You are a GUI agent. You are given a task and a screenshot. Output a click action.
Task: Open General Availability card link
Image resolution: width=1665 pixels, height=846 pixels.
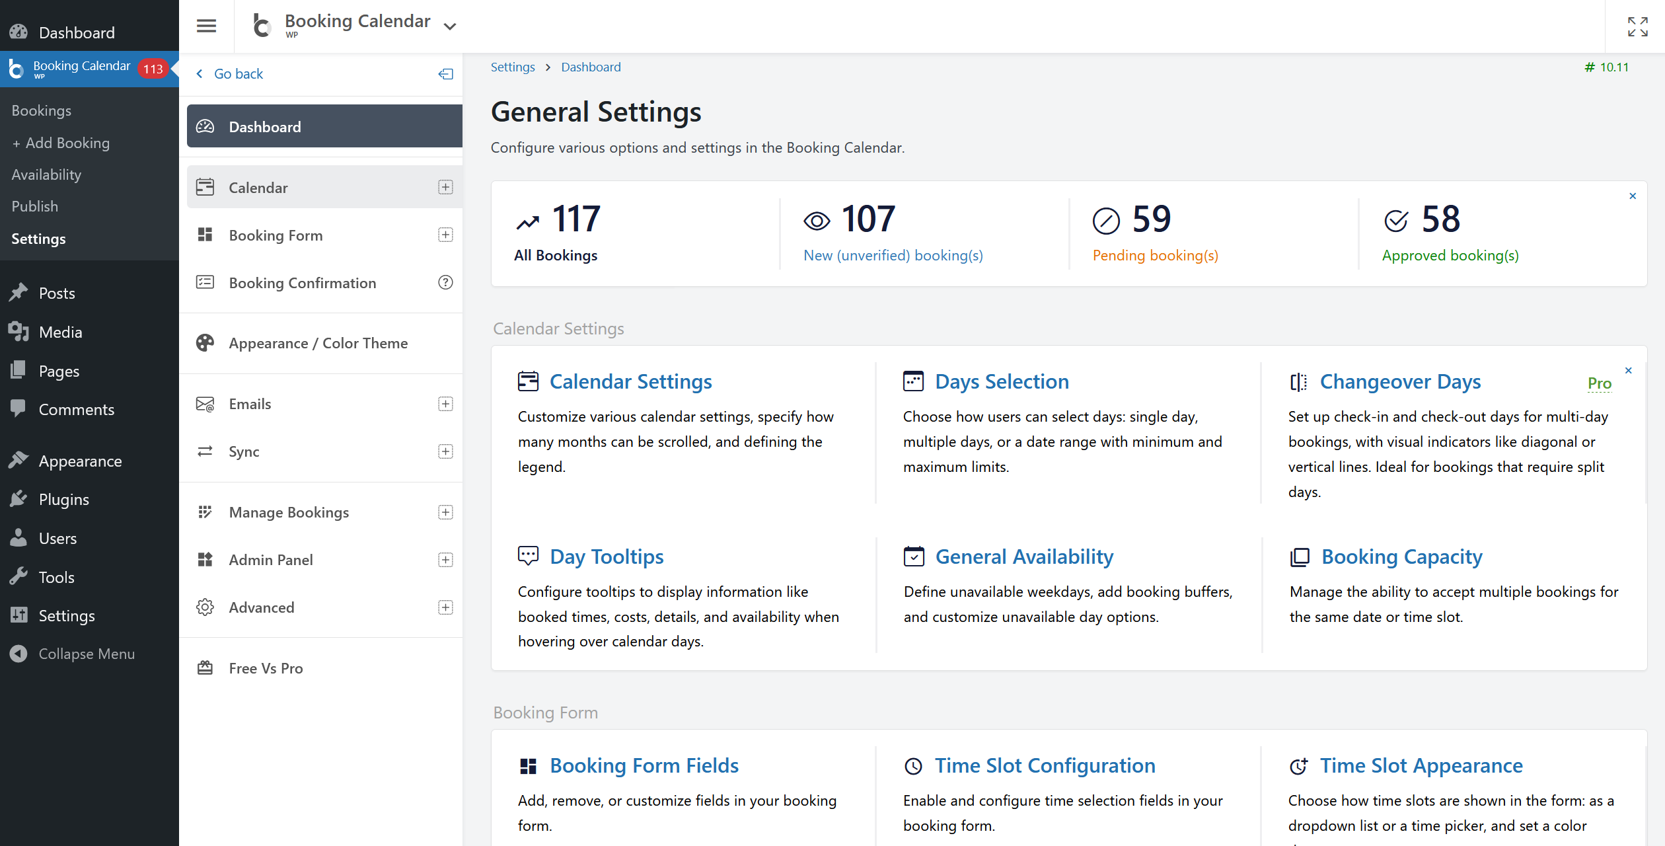click(x=1024, y=557)
